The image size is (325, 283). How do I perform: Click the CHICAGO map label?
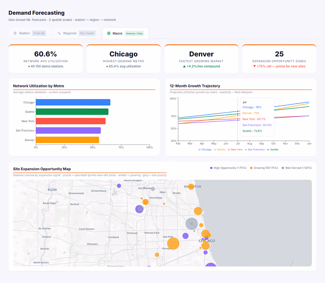(x=207, y=241)
